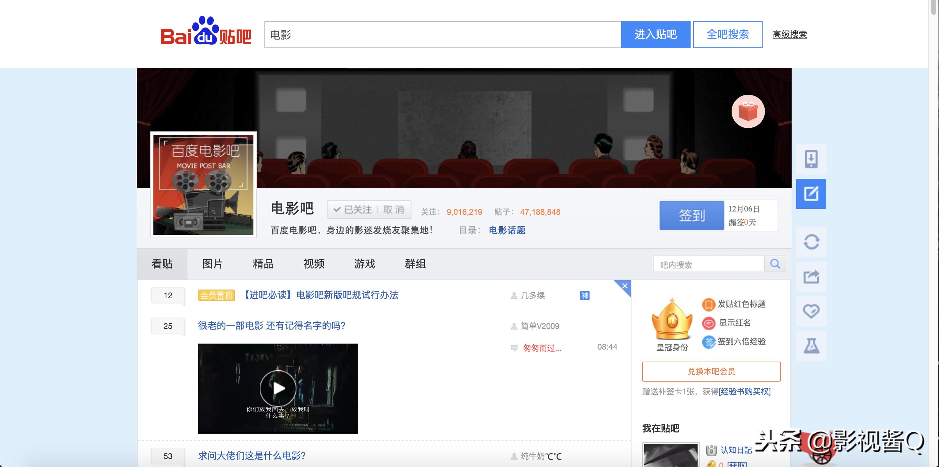Switch to the 精品 tab
Viewport: 939px width, 467px height.
point(263,264)
